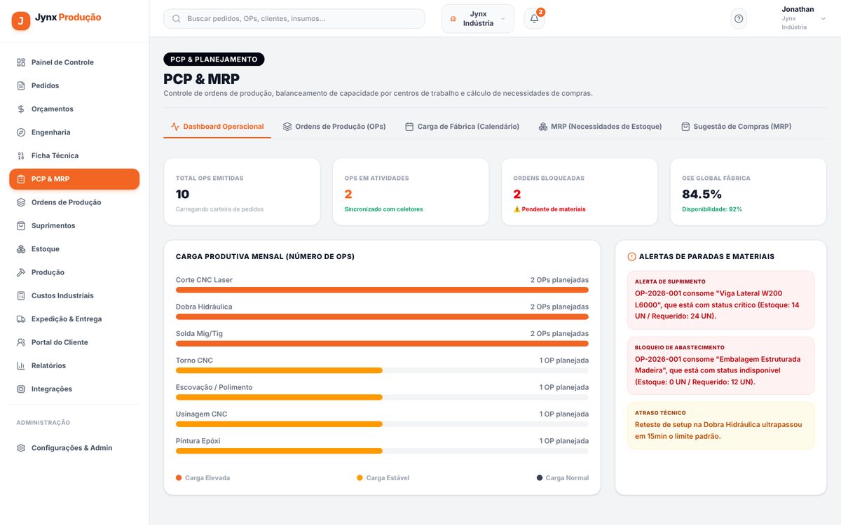Click the Total OPs Emitidas card
841x525 pixels.
242,192
